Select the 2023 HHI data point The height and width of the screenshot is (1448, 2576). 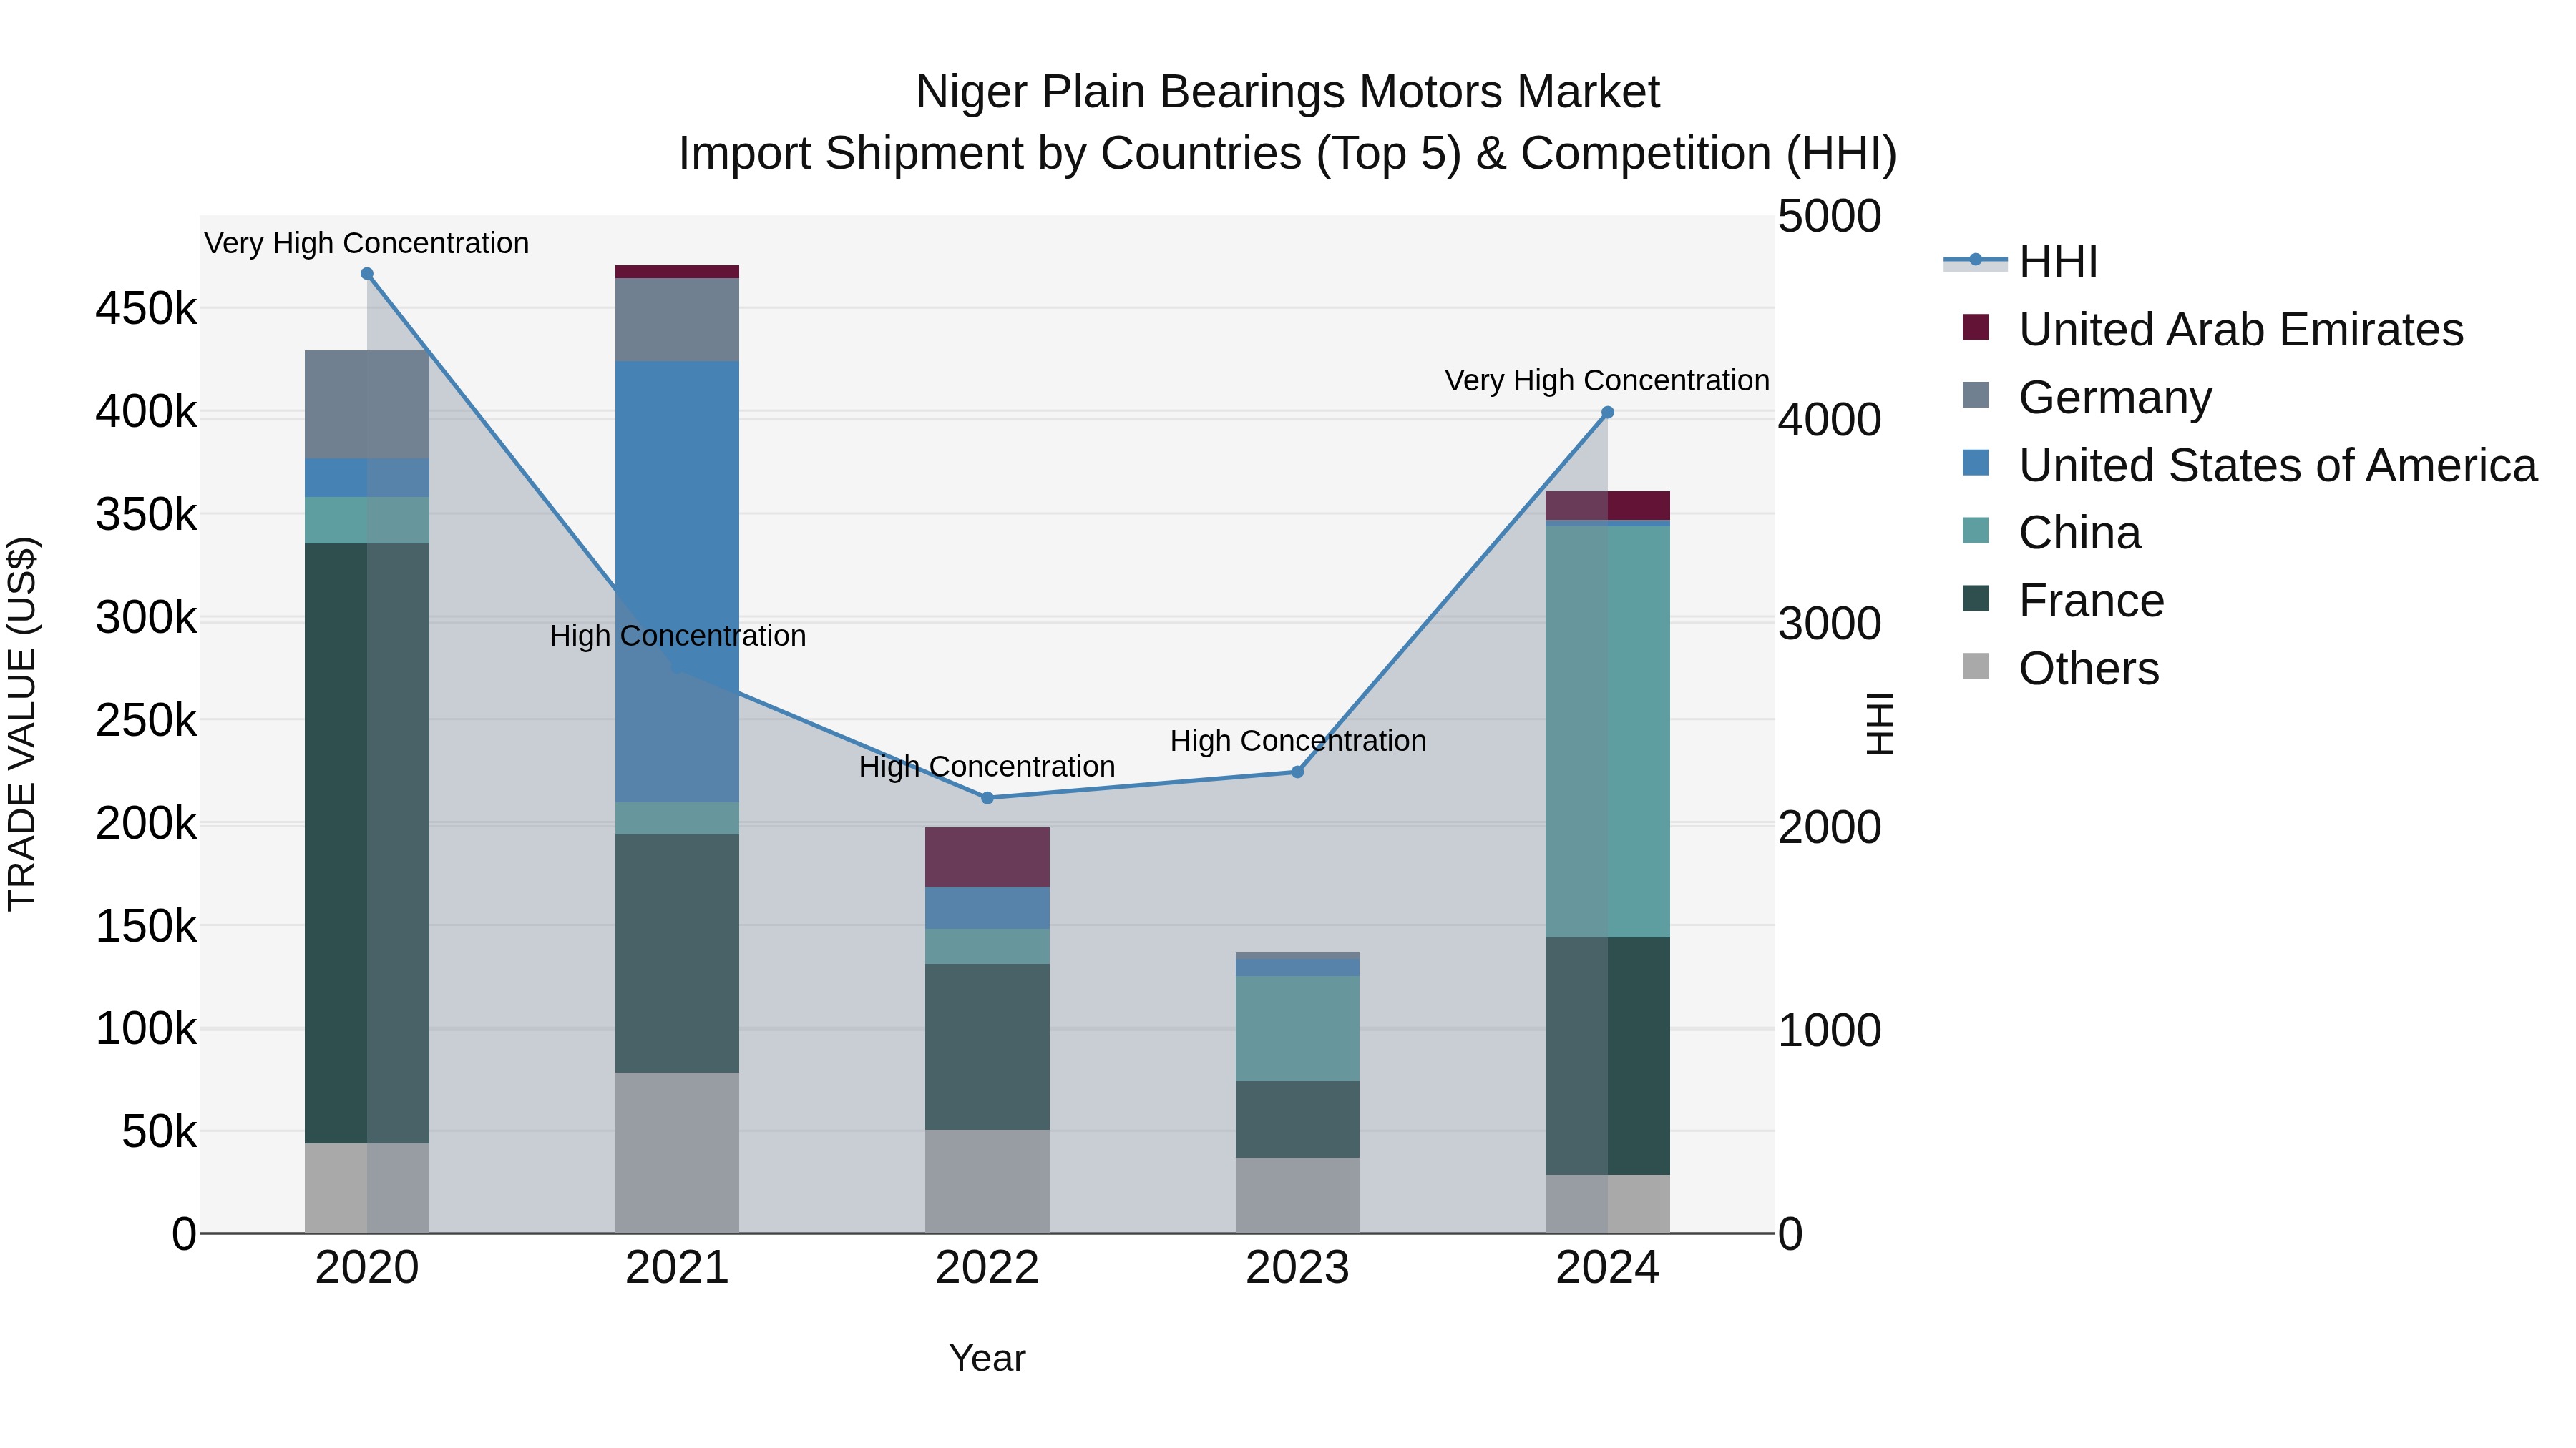(x=1297, y=772)
